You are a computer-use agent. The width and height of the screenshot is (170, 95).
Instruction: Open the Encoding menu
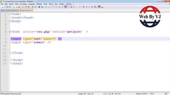click(23, 4)
